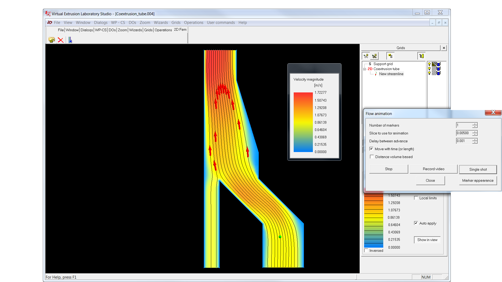This screenshot has width=502, height=282.
Task: Click the Number of markers input field
Action: [464, 125]
